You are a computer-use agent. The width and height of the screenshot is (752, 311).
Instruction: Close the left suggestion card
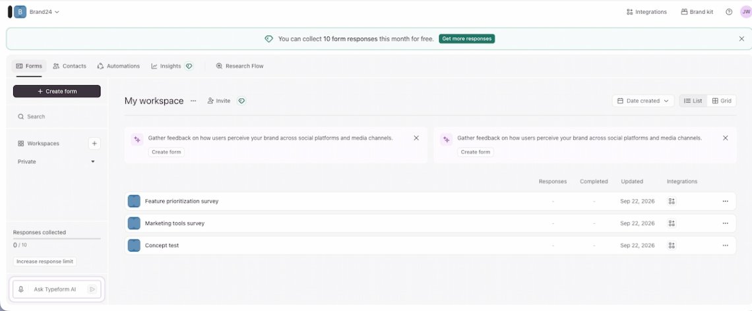tap(416, 138)
